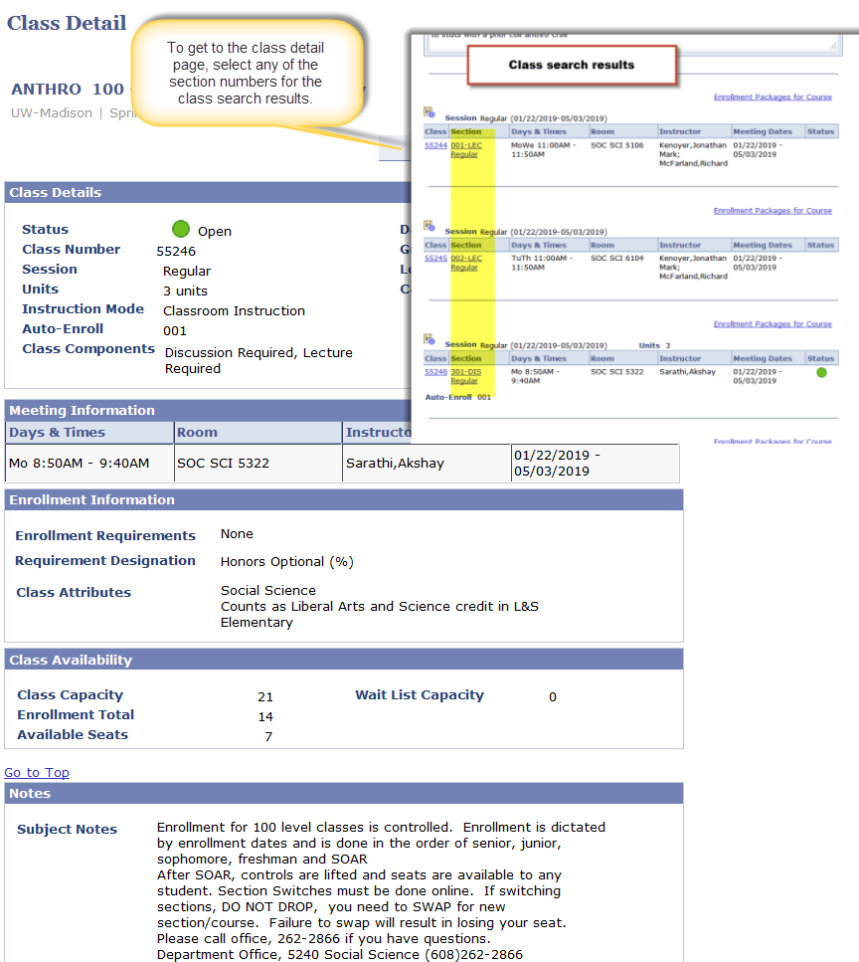Open Enrollment Packages link above class 55245

coord(773,211)
